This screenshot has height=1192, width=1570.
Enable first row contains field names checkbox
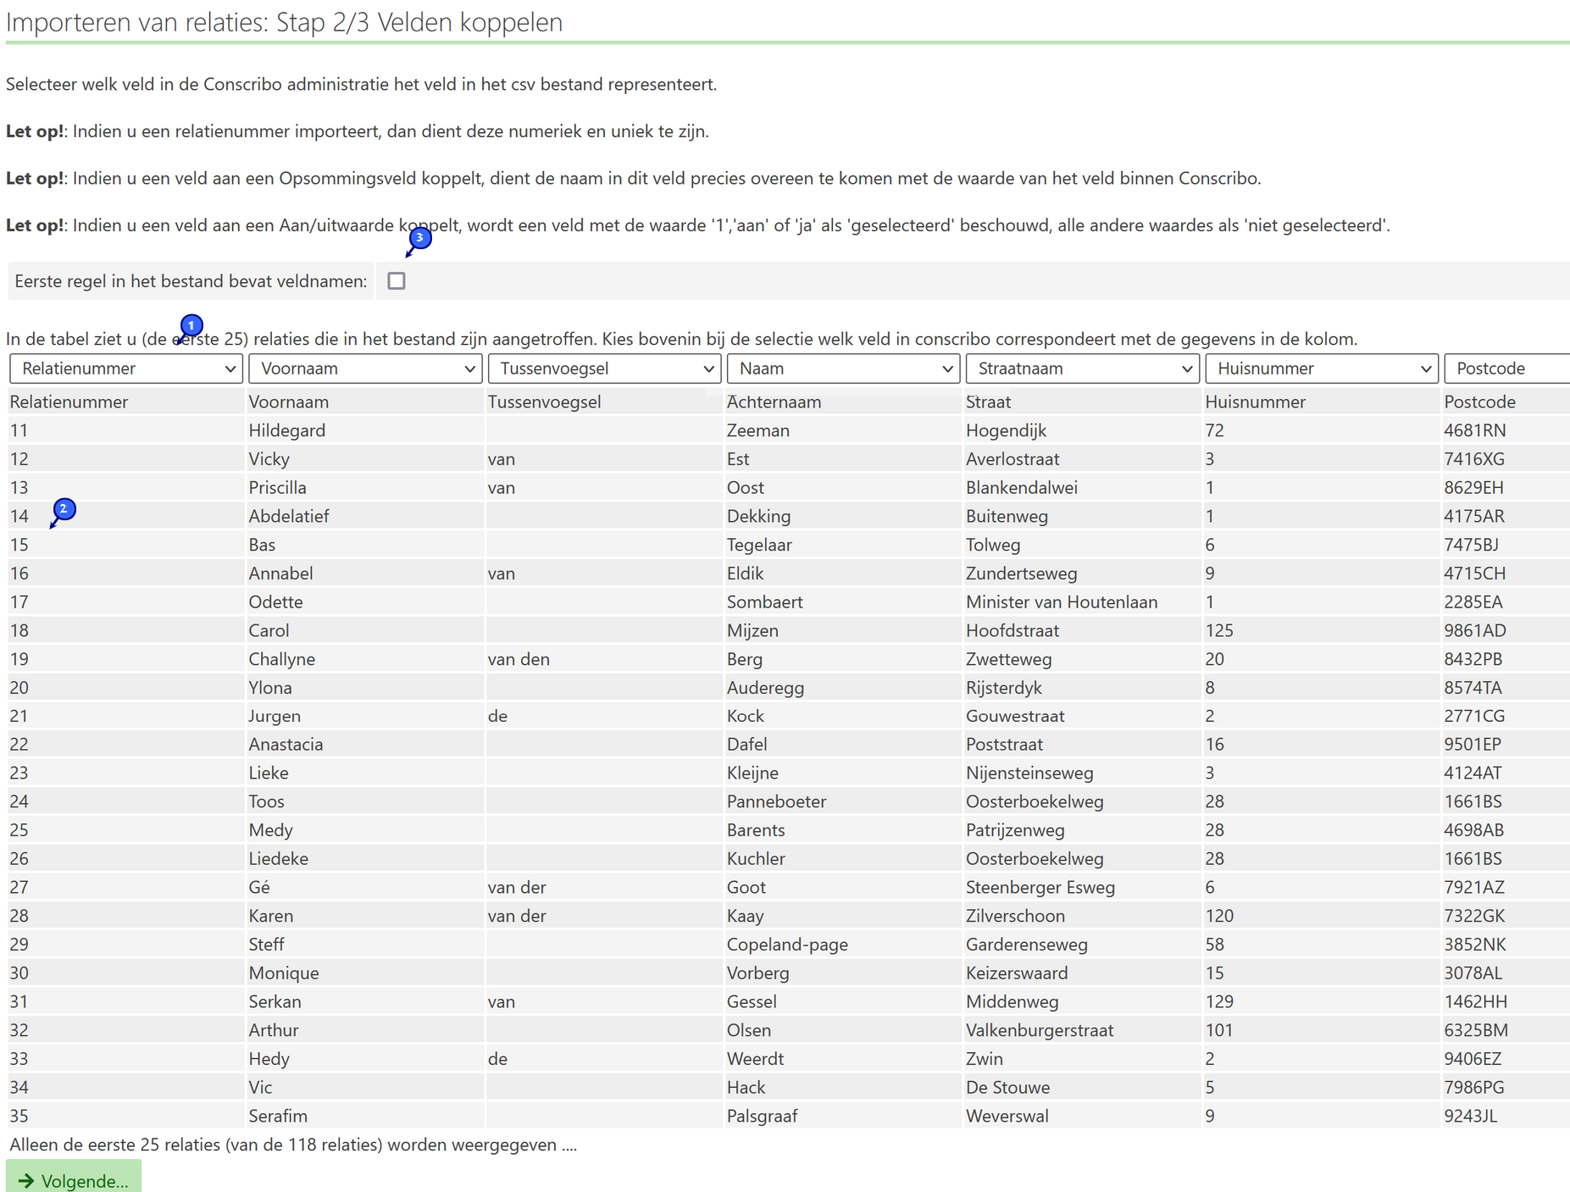[397, 281]
